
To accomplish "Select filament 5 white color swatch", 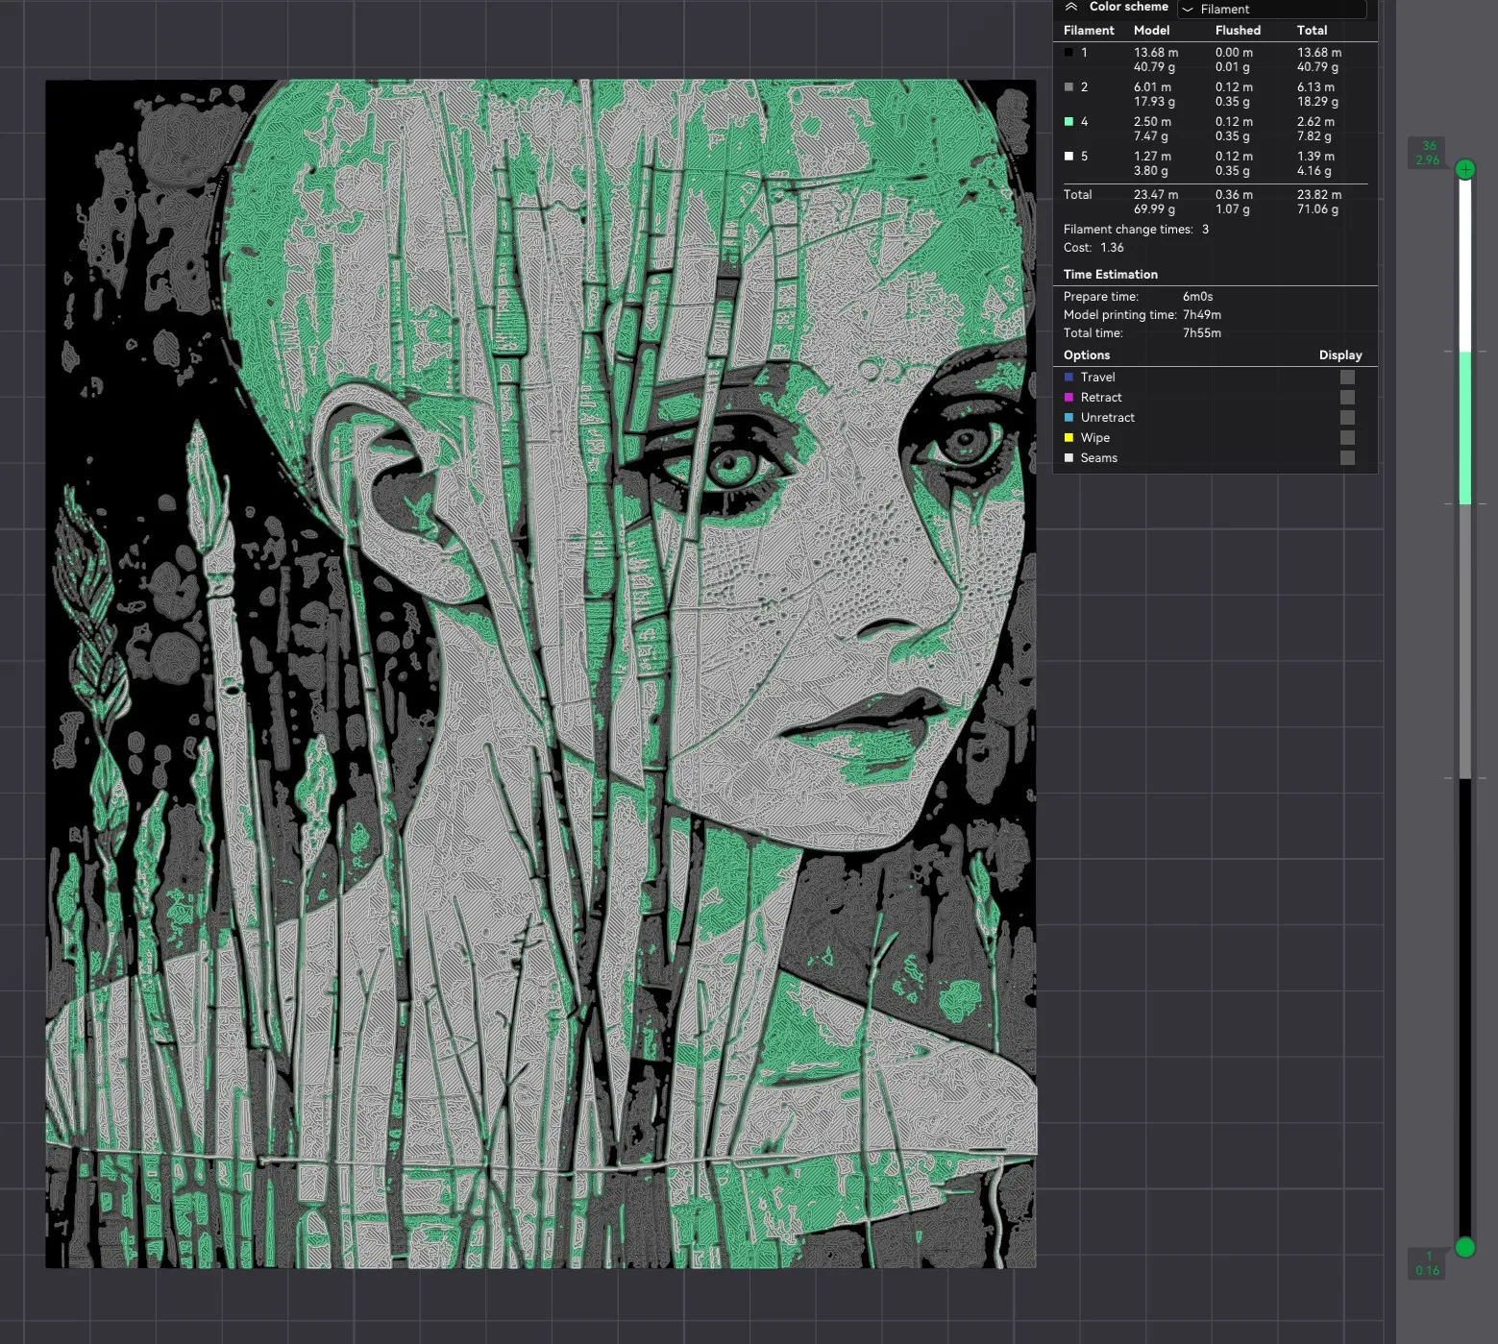I will click(1068, 157).
